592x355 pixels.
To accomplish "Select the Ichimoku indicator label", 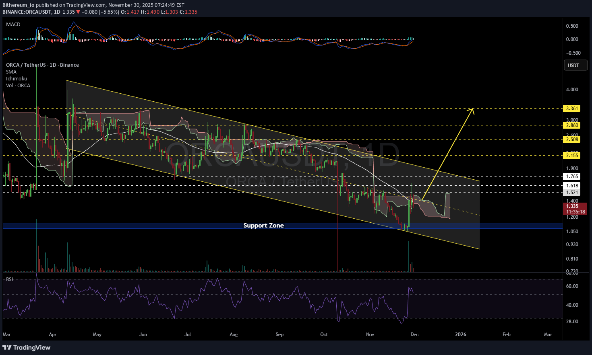I will (x=17, y=79).
